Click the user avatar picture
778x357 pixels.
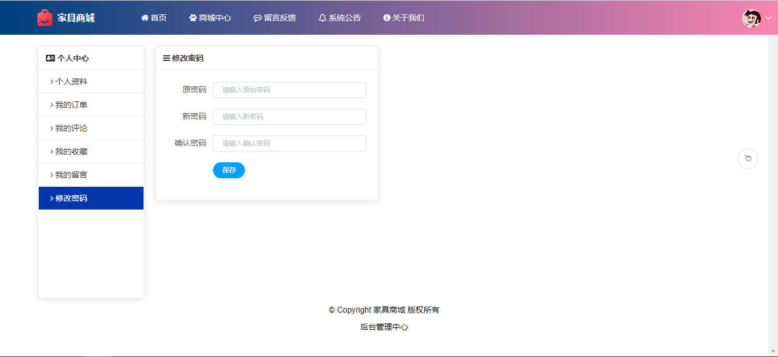(x=751, y=18)
